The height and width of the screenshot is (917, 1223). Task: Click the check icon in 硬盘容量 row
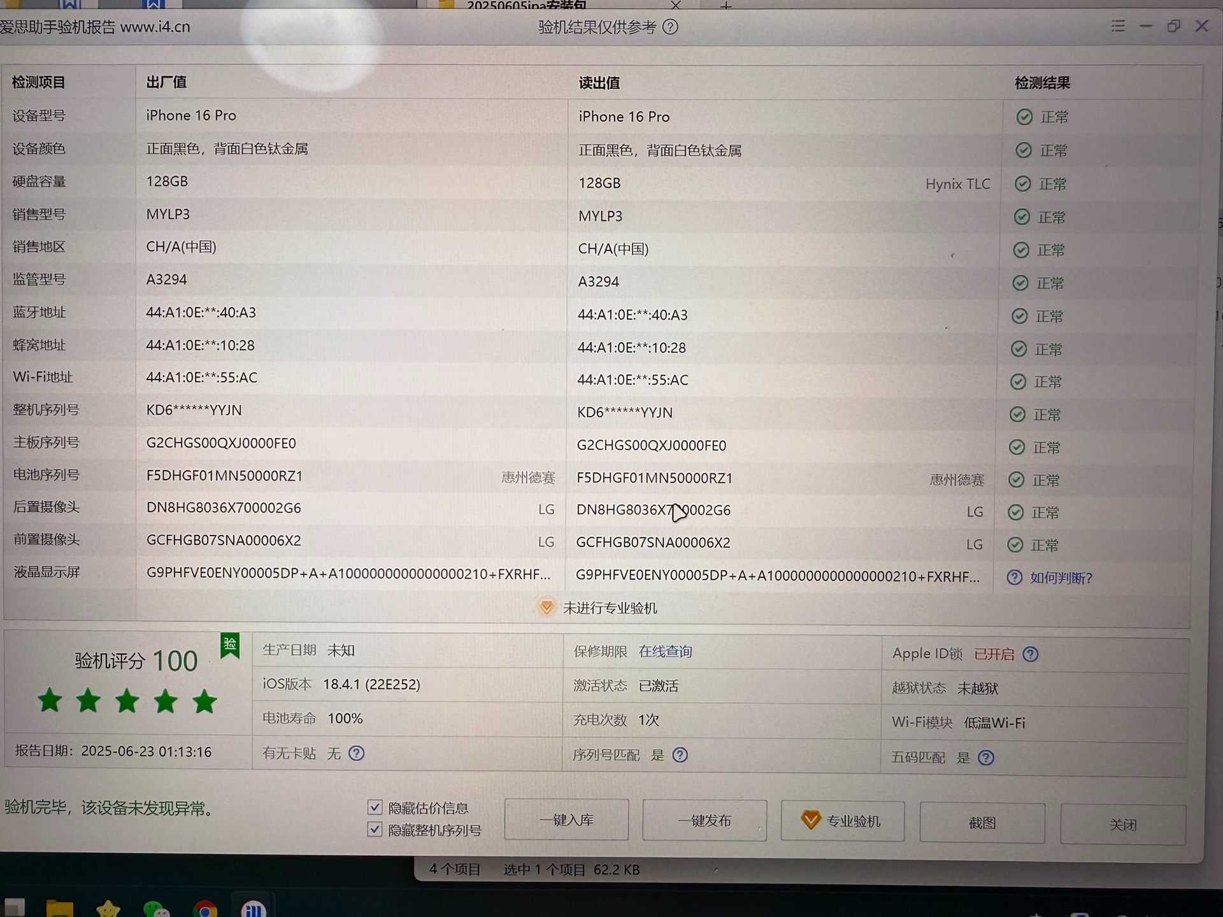point(1022,184)
